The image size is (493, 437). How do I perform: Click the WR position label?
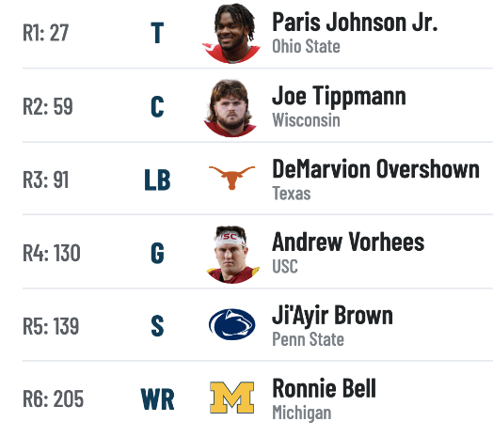tap(157, 399)
